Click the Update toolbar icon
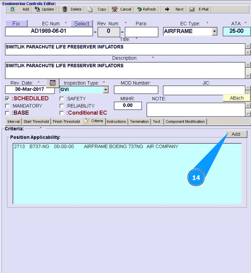This screenshot has height=273, width=251. (x=37, y=9)
